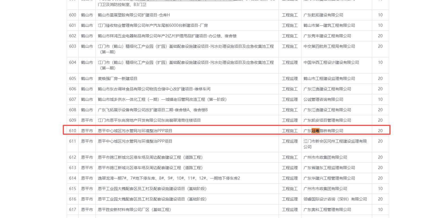Click "中交第四航务工程局有限公司" cell
The image size is (440, 218).
329,46
